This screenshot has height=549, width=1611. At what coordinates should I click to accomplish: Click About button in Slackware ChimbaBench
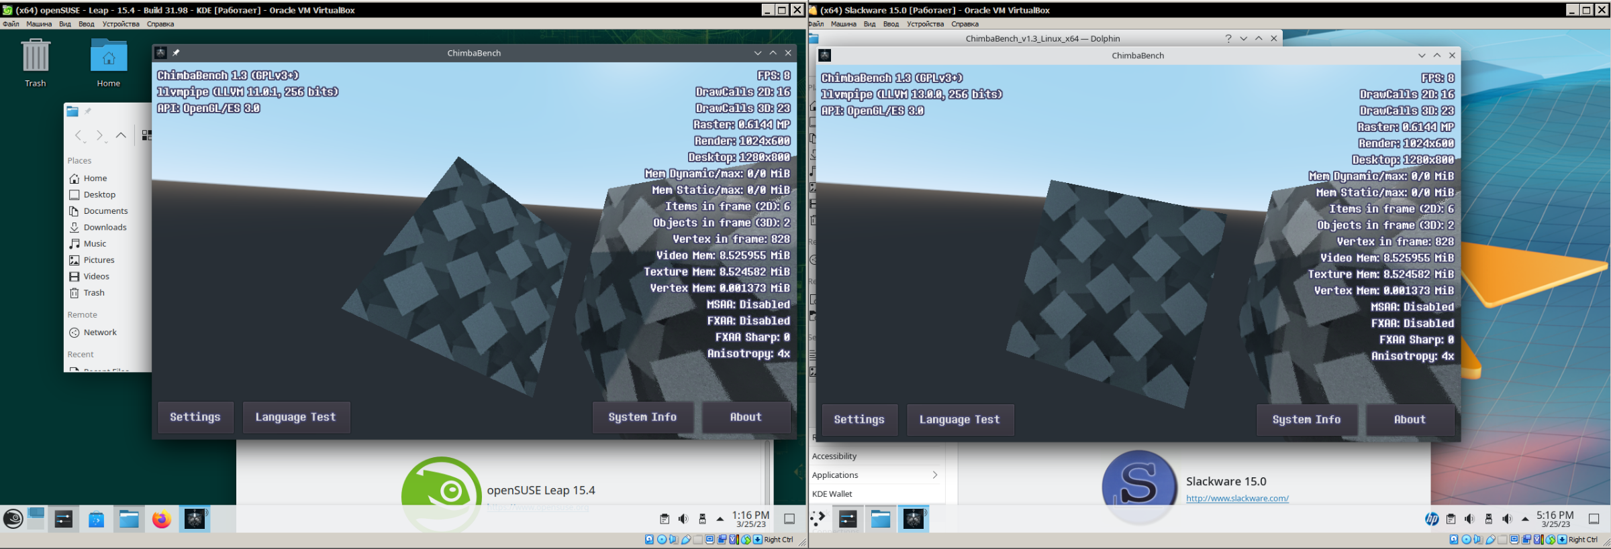1410,420
